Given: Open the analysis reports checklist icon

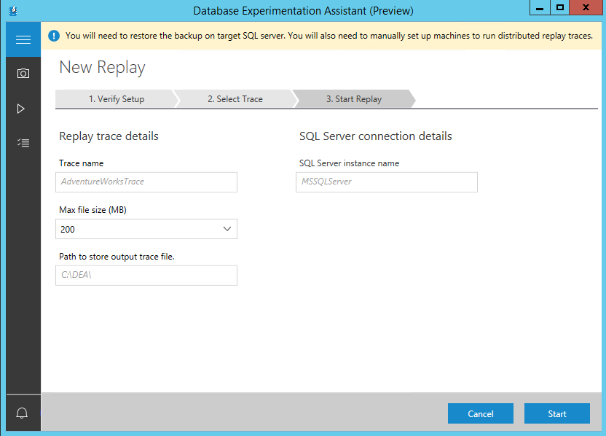Looking at the screenshot, I should coord(23,143).
